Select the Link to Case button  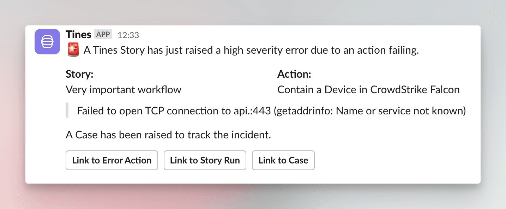tap(283, 160)
